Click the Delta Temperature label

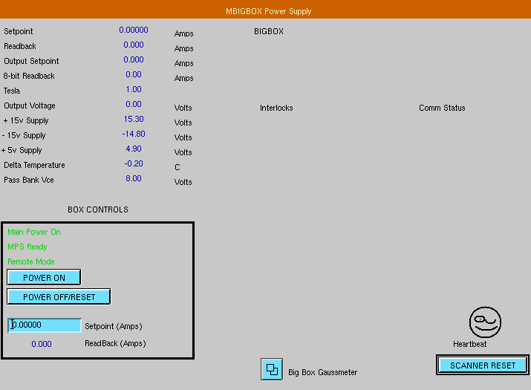(x=34, y=166)
